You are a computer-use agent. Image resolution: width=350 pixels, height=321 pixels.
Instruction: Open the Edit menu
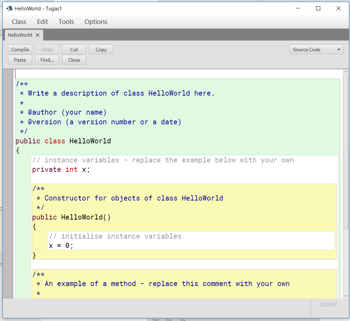point(42,21)
